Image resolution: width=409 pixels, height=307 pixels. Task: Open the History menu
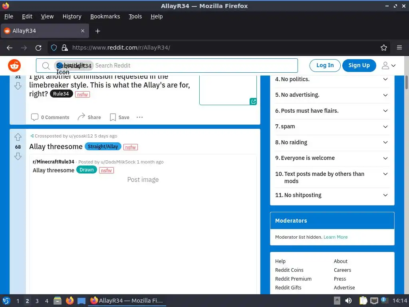tap(72, 16)
